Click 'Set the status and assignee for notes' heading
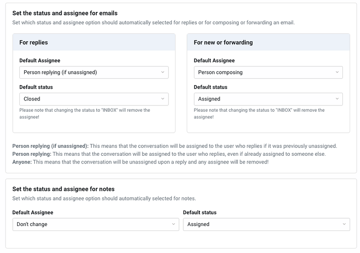 63,189
